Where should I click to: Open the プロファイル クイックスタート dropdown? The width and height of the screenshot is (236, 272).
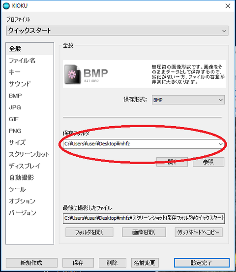(x=117, y=31)
